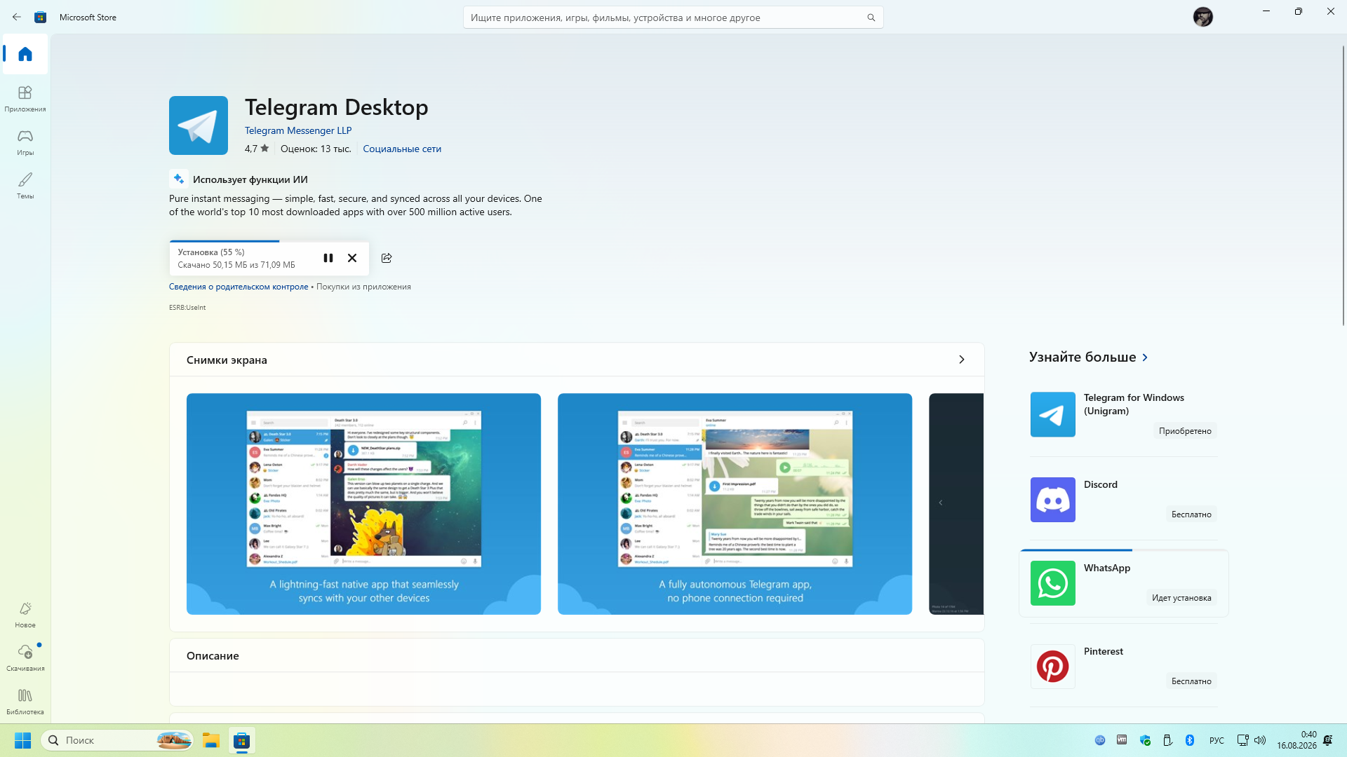Click the Оценок: 13 тыс. text
The height and width of the screenshot is (757, 1347).
316,149
